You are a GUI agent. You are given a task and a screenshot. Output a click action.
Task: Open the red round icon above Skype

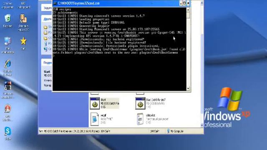coord(8,108)
